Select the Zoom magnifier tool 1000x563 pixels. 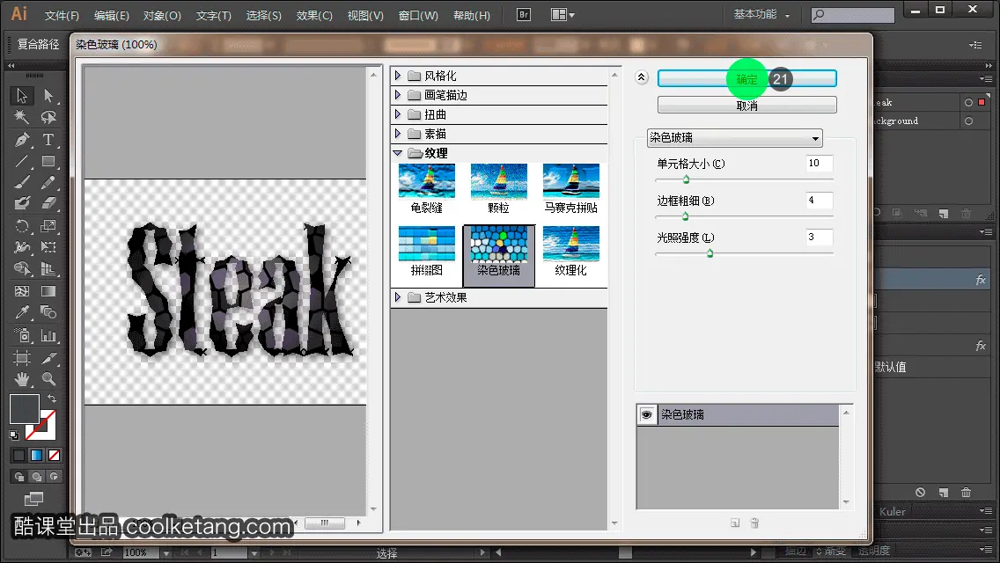click(x=48, y=379)
